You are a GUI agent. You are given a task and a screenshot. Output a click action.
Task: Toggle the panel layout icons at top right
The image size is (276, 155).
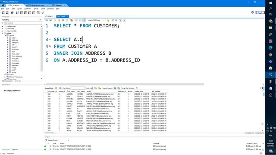click(260, 12)
